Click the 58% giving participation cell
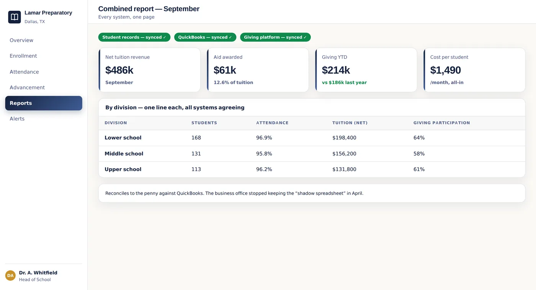 tap(419, 154)
